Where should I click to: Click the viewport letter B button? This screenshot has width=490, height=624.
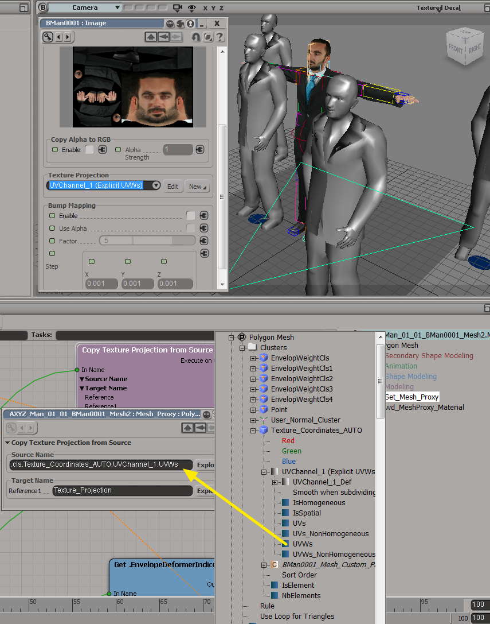[42, 7]
